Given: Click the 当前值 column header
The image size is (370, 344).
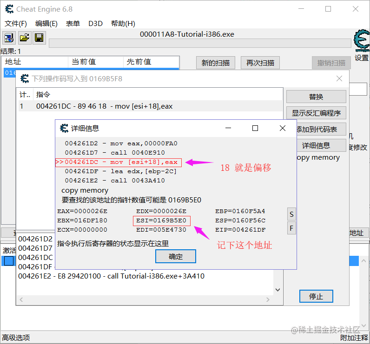Looking at the screenshot, I should tap(96, 62).
